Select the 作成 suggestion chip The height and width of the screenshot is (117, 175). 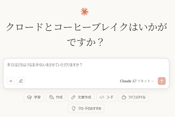[x=56, y=97]
